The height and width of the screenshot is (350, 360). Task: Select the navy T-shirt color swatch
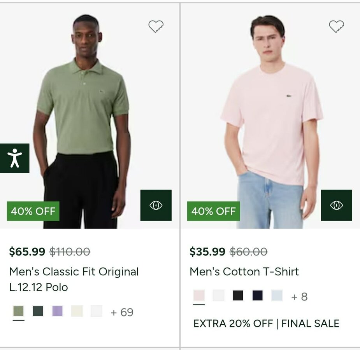[257, 296]
